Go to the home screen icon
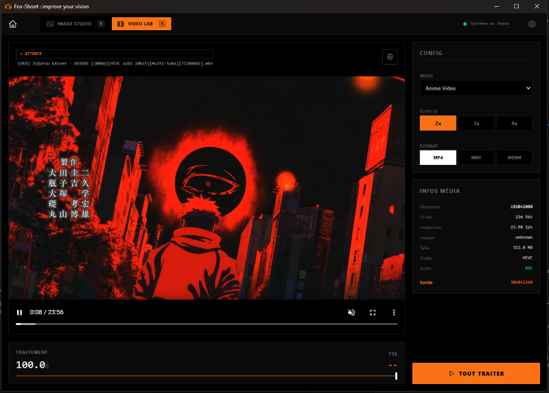 coord(13,24)
